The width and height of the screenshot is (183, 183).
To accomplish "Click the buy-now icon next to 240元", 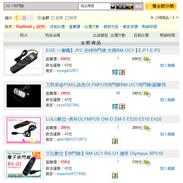I will click(146, 94).
